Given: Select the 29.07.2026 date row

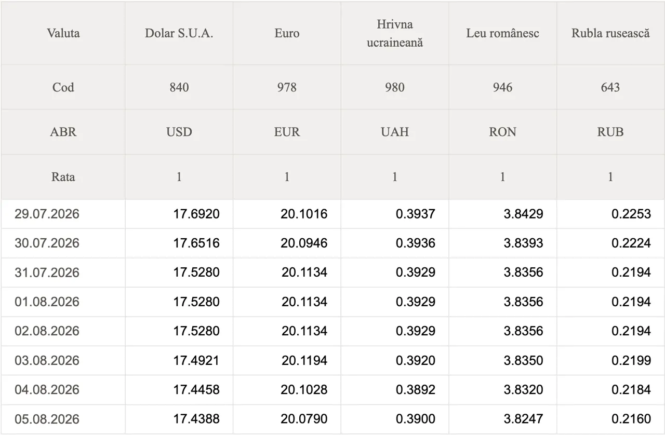Looking at the screenshot, I should click(332, 214).
